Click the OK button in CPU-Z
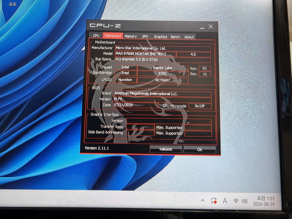The image size is (292, 219). tap(200, 149)
